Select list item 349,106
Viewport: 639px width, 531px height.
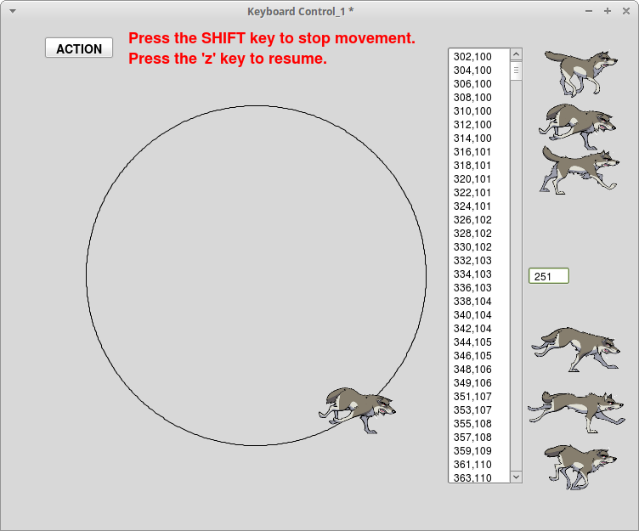coord(473,383)
